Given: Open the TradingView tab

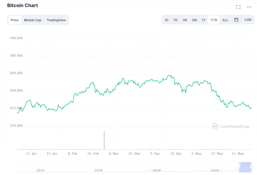Looking at the screenshot, I should click(56, 20).
